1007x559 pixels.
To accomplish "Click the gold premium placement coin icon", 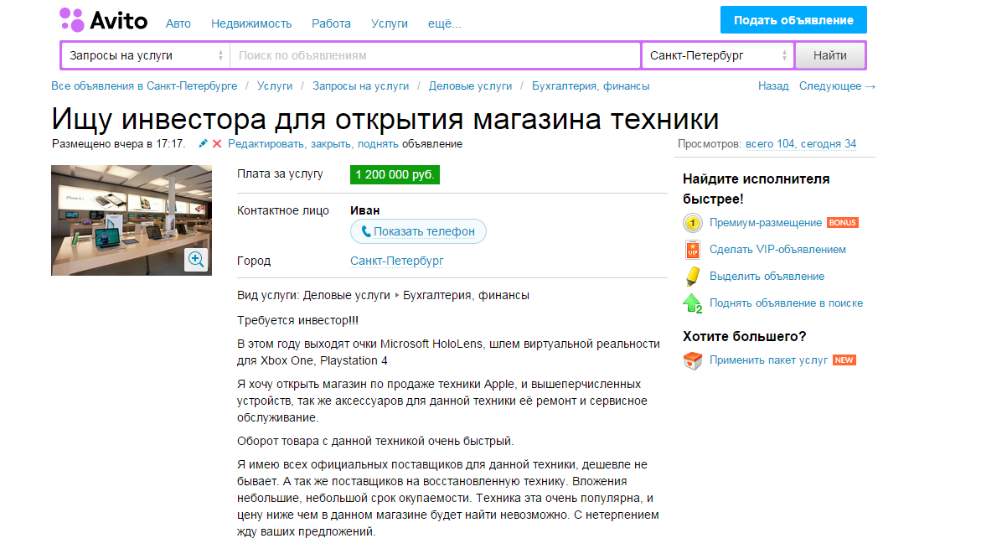I will pos(692,223).
